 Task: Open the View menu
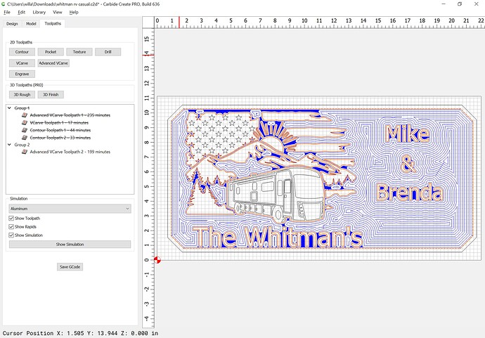click(x=57, y=12)
